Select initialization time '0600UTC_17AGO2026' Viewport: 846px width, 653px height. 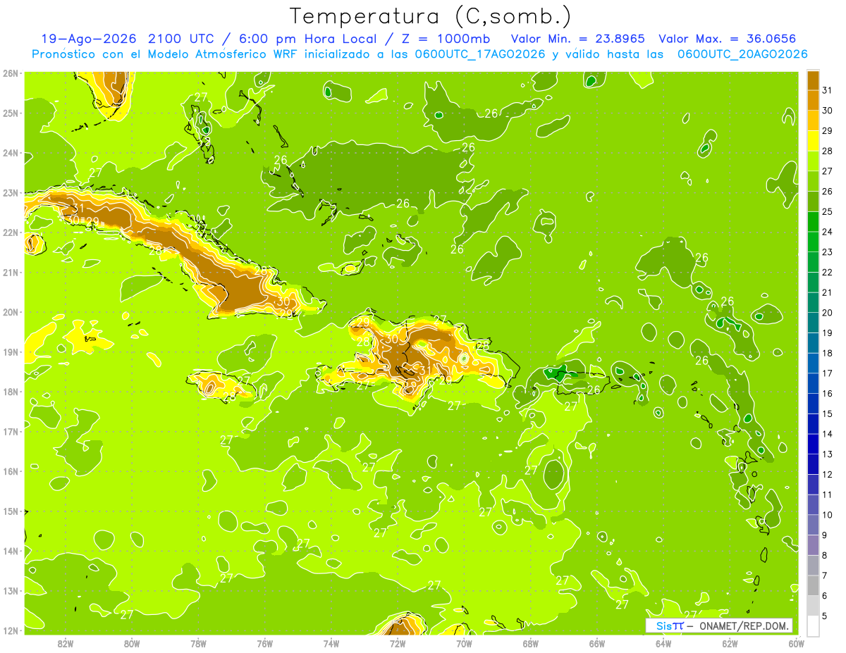point(479,54)
